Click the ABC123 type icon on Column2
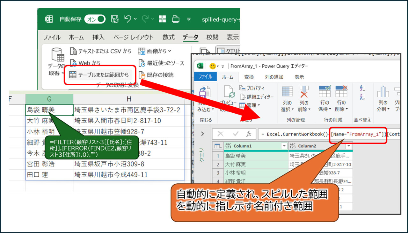 (293, 146)
